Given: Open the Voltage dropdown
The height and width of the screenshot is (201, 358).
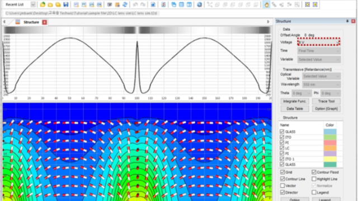Looking at the screenshot, I should [319, 42].
